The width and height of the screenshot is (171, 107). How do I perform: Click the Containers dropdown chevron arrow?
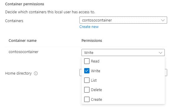[x=163, y=20]
